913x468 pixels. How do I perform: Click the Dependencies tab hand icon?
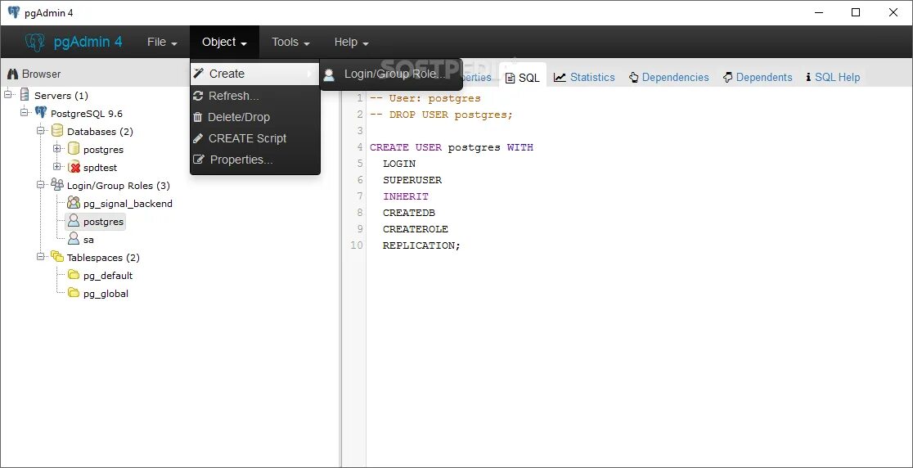click(633, 77)
